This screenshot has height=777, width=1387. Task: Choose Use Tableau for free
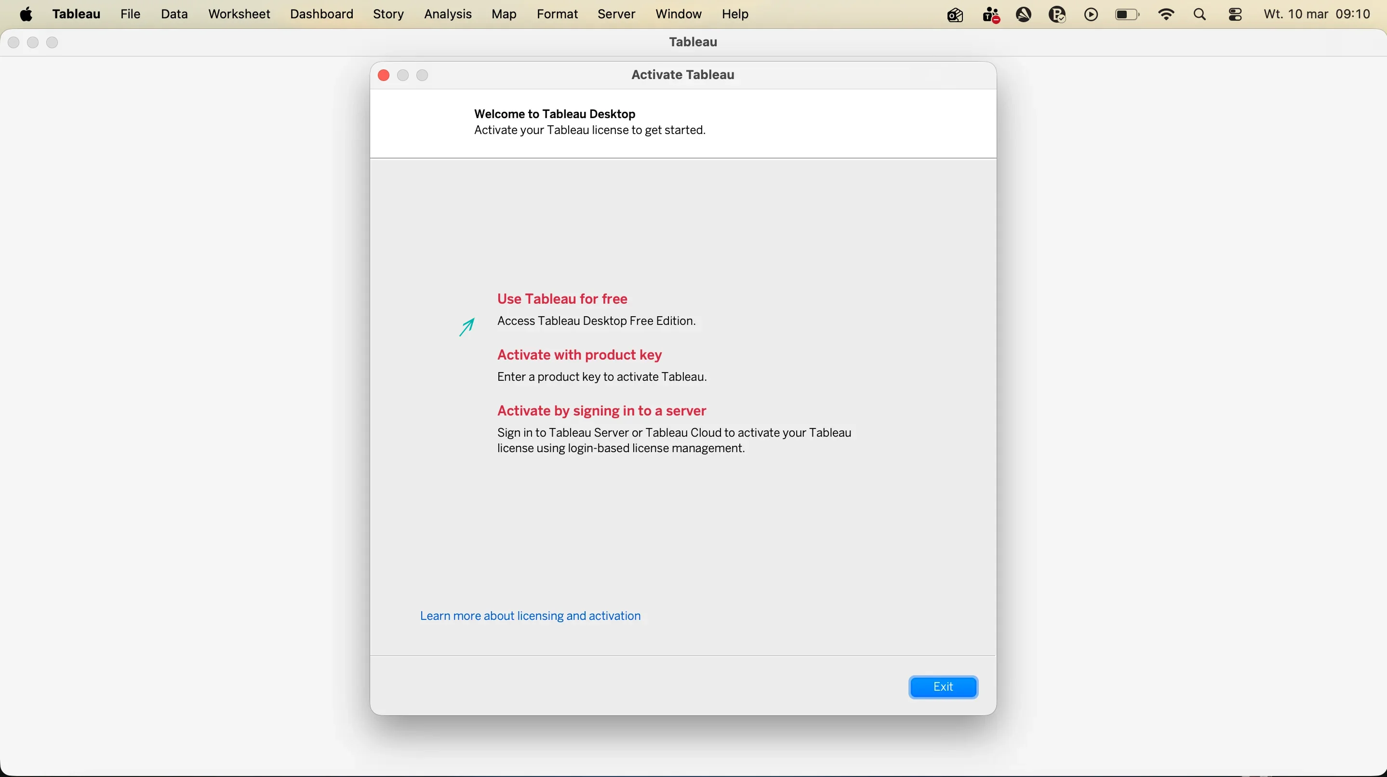pyautogui.click(x=562, y=299)
